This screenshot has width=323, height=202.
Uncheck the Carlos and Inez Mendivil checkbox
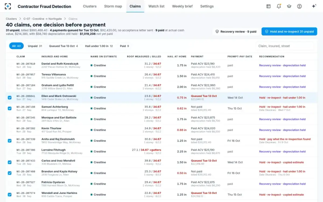(10, 162)
